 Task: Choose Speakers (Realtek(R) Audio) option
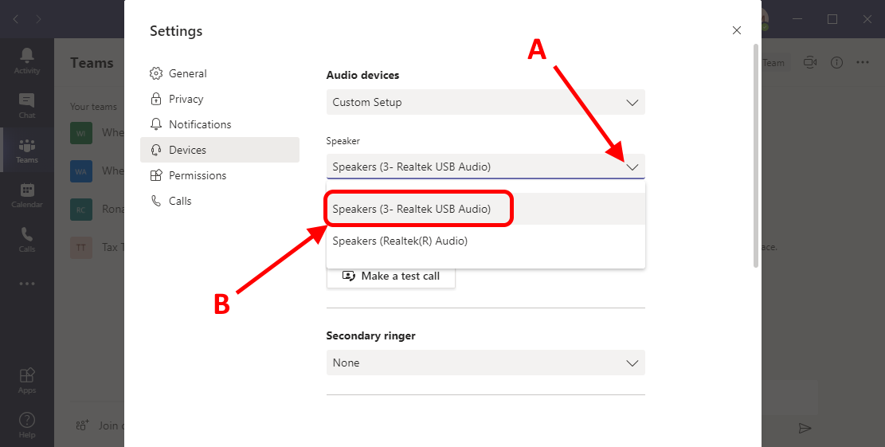485,241
